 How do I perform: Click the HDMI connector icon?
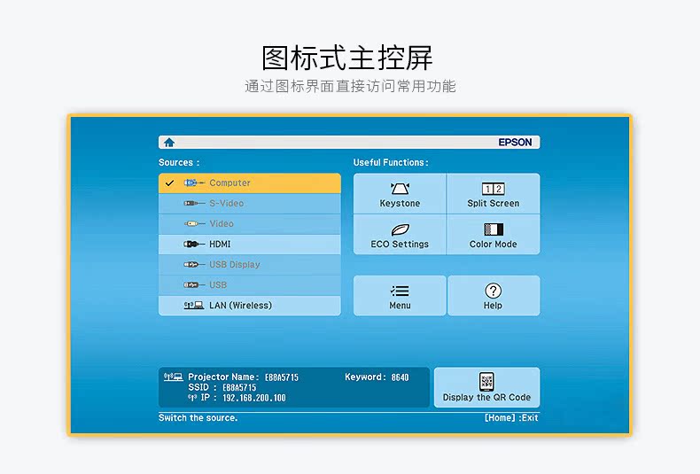tap(194, 245)
